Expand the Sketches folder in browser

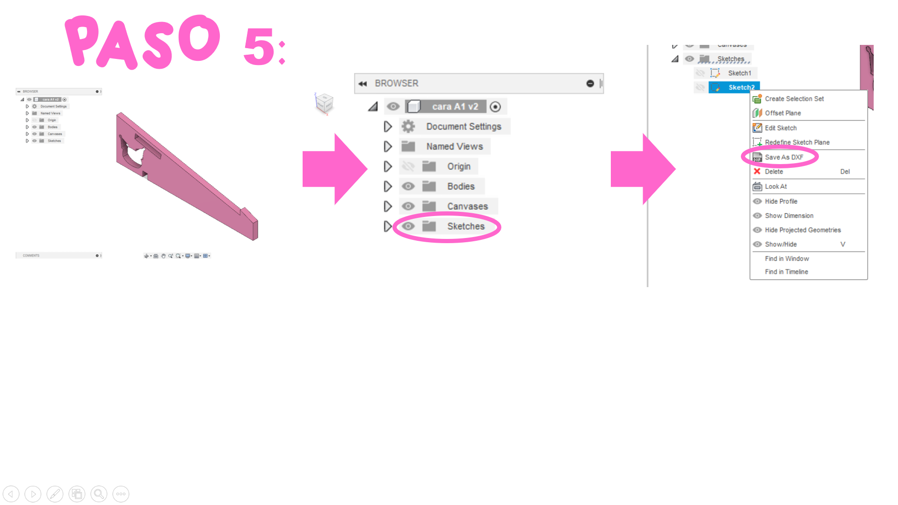click(x=387, y=226)
